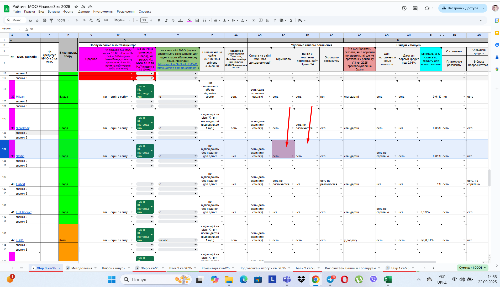Select the Paint format tool
Screen dimensions: 500x287
click(51, 20)
